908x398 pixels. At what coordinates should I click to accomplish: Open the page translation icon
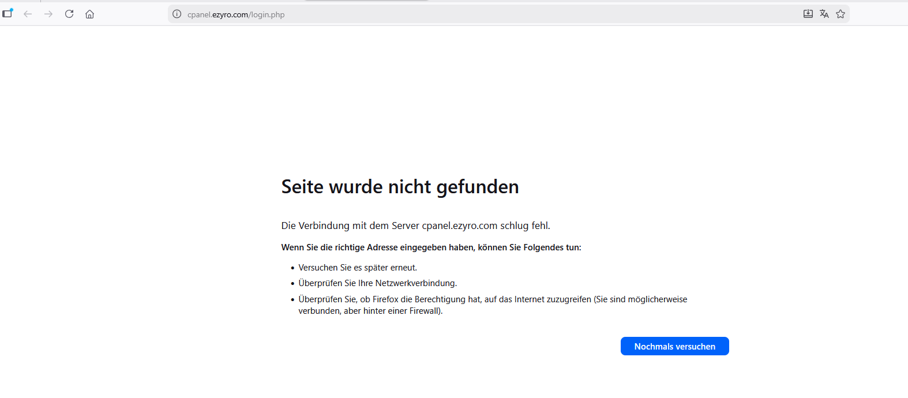[824, 14]
